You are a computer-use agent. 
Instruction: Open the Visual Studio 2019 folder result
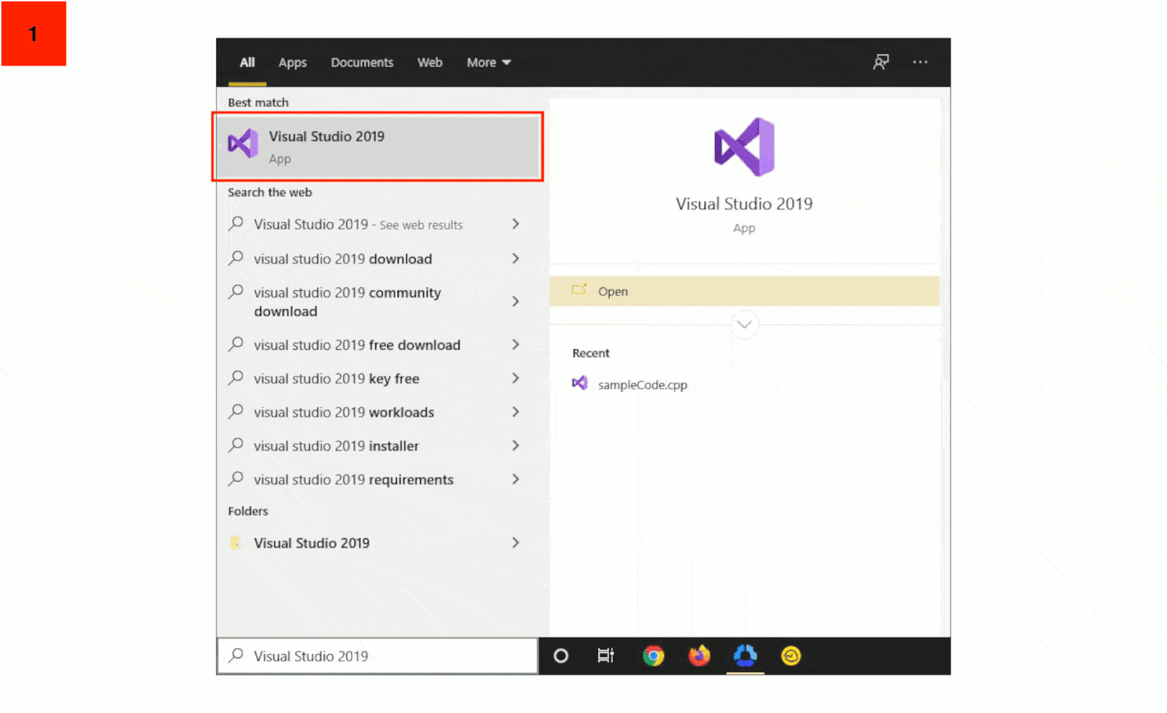click(311, 543)
